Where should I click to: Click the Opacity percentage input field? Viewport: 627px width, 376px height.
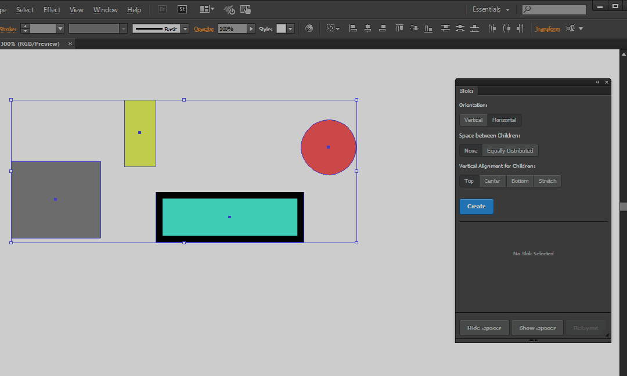point(232,28)
